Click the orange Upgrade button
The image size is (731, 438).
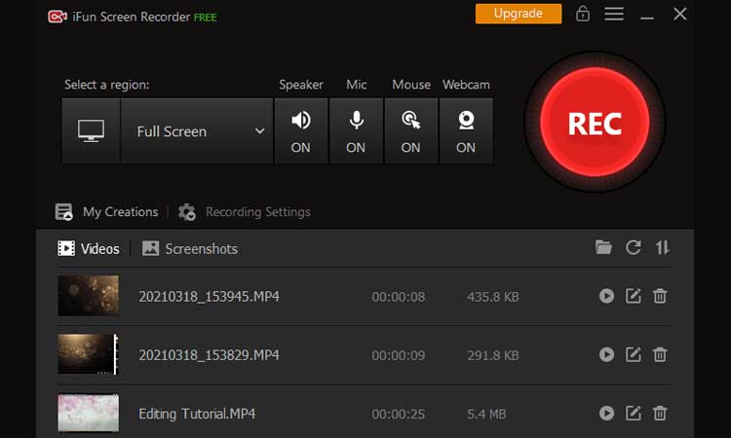tap(518, 14)
